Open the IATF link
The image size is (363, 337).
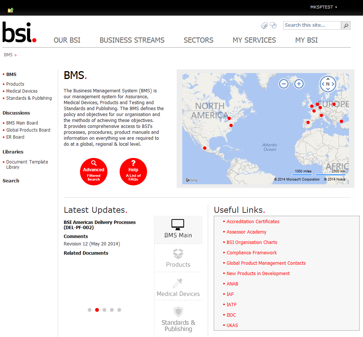click(232, 305)
